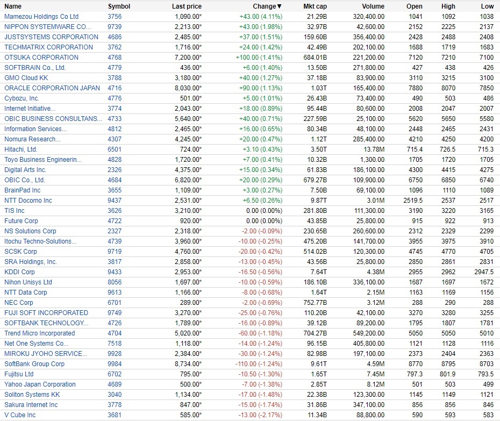Click symbol 3756 for Mamezou Holdings

115,17
